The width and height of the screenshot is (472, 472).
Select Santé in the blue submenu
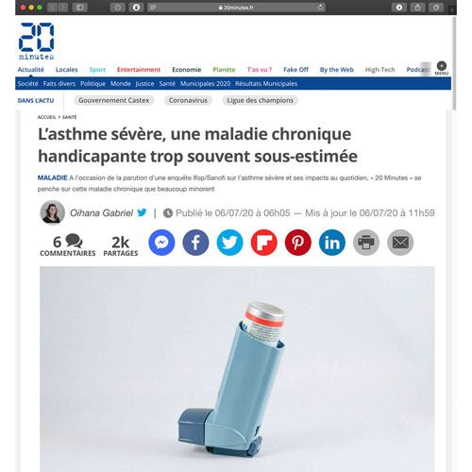[x=167, y=84]
